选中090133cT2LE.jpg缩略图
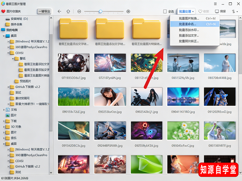 pyautogui.click(x=74, y=97)
